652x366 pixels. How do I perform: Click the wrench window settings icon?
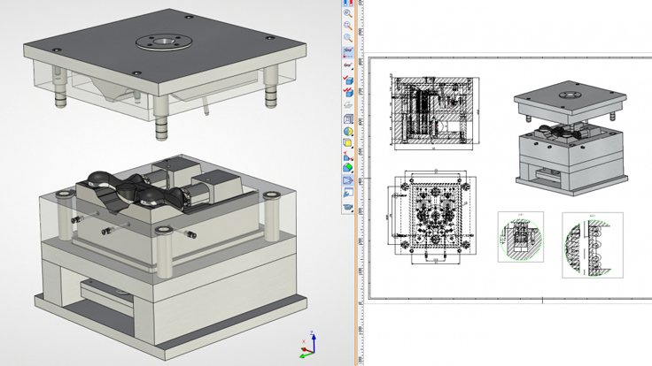348,193
